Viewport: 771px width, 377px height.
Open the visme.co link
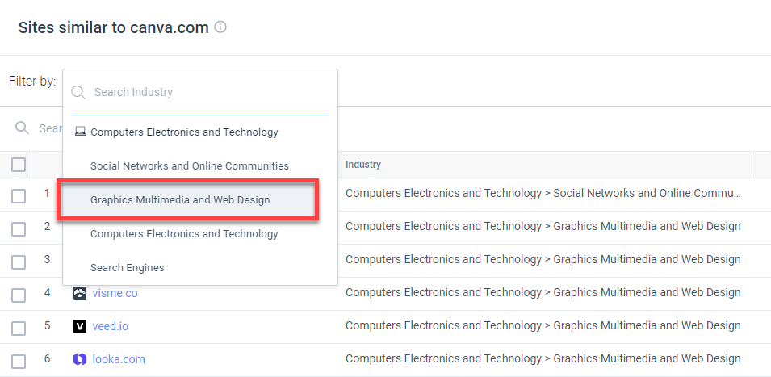(x=115, y=293)
